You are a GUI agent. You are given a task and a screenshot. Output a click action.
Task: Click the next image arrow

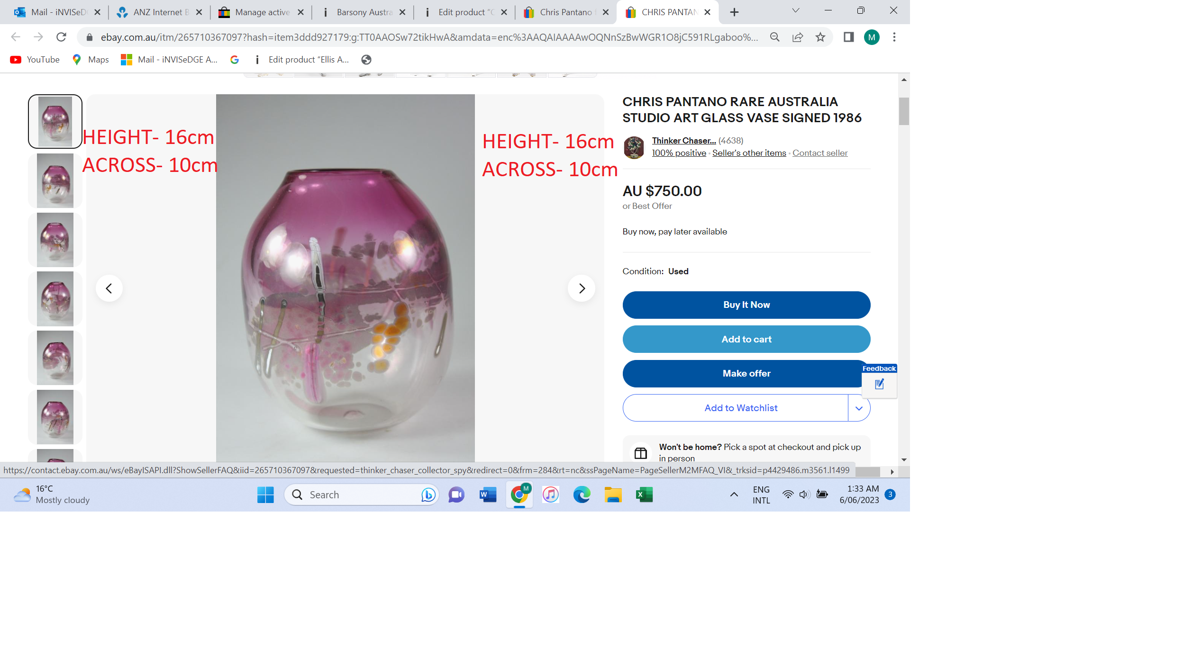pyautogui.click(x=582, y=288)
